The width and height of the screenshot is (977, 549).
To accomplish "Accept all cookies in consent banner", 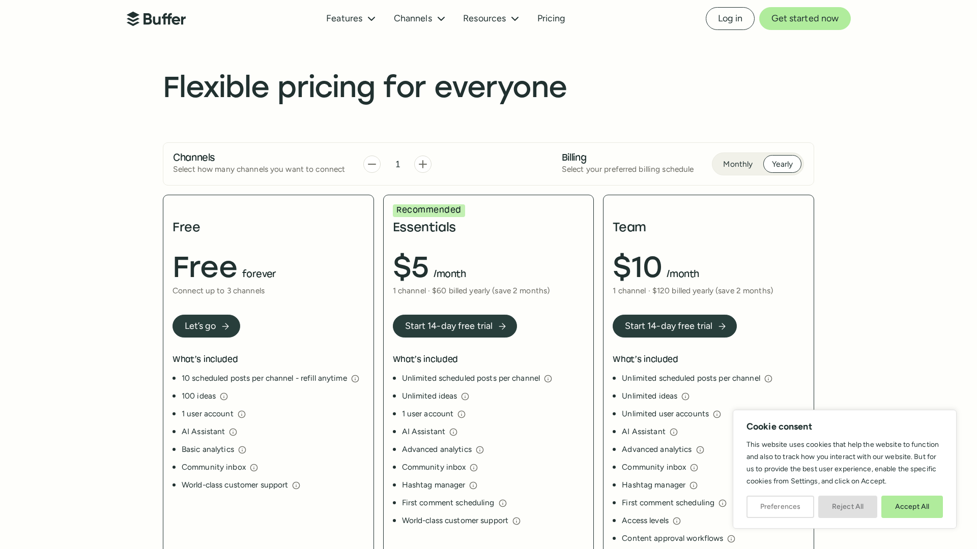I will coord(912,507).
